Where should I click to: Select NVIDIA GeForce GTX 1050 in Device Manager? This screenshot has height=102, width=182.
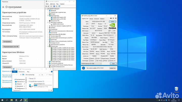59,19
